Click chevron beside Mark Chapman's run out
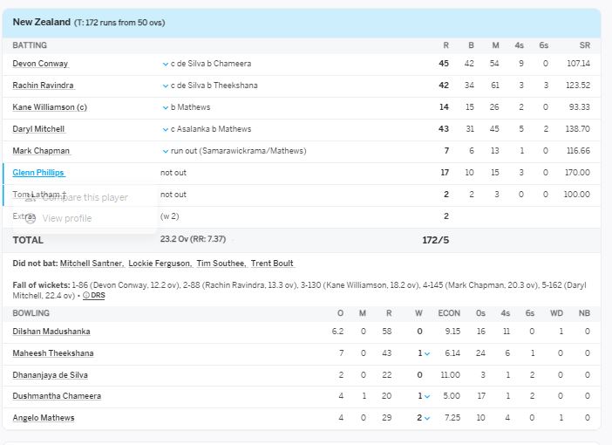Screen dimensions: 612x445 [165, 151]
